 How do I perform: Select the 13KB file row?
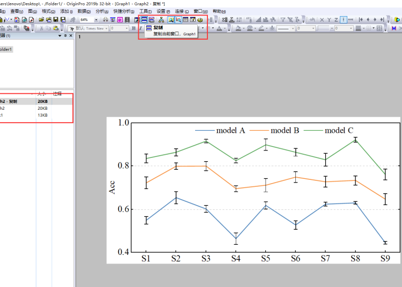tap(36, 115)
